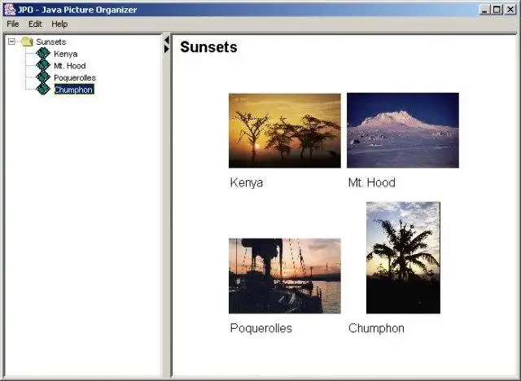Click the picture icon beside Mt. Hood
The image size is (521, 381).
click(43, 65)
